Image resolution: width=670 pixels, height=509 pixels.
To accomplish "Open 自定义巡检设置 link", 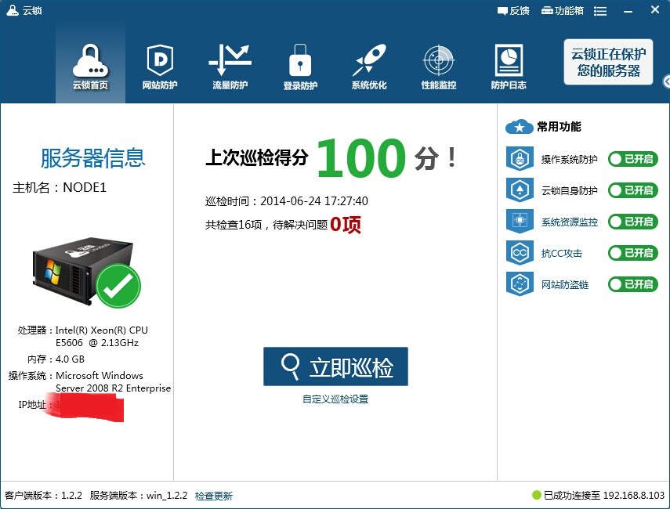I will pos(335,399).
